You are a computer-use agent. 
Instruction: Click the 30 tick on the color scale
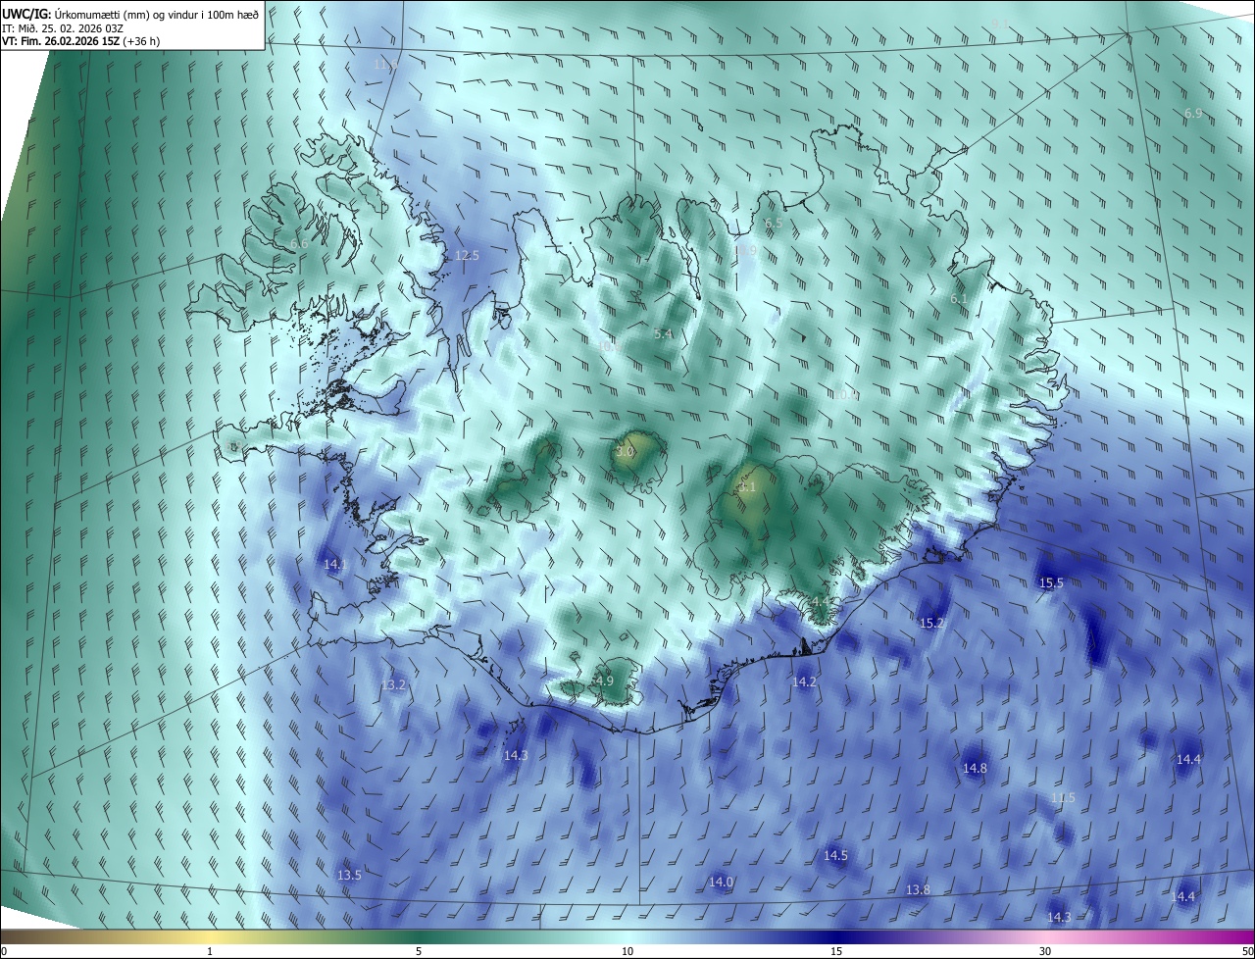click(x=1045, y=951)
